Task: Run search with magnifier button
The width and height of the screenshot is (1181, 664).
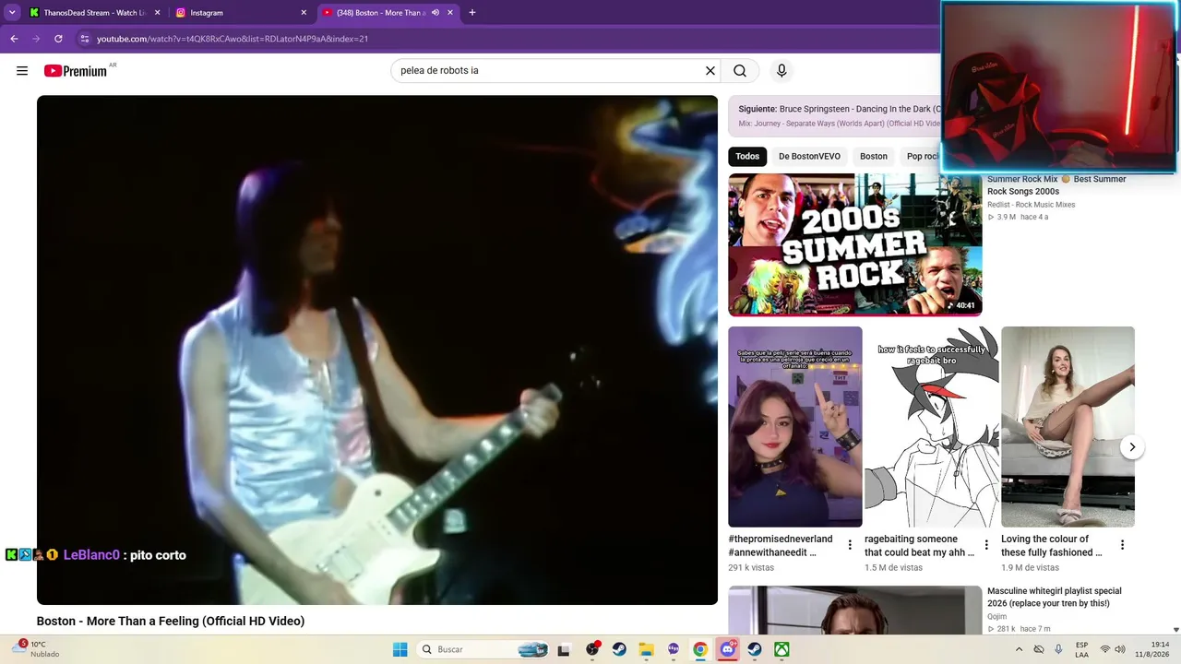Action: [x=740, y=71]
